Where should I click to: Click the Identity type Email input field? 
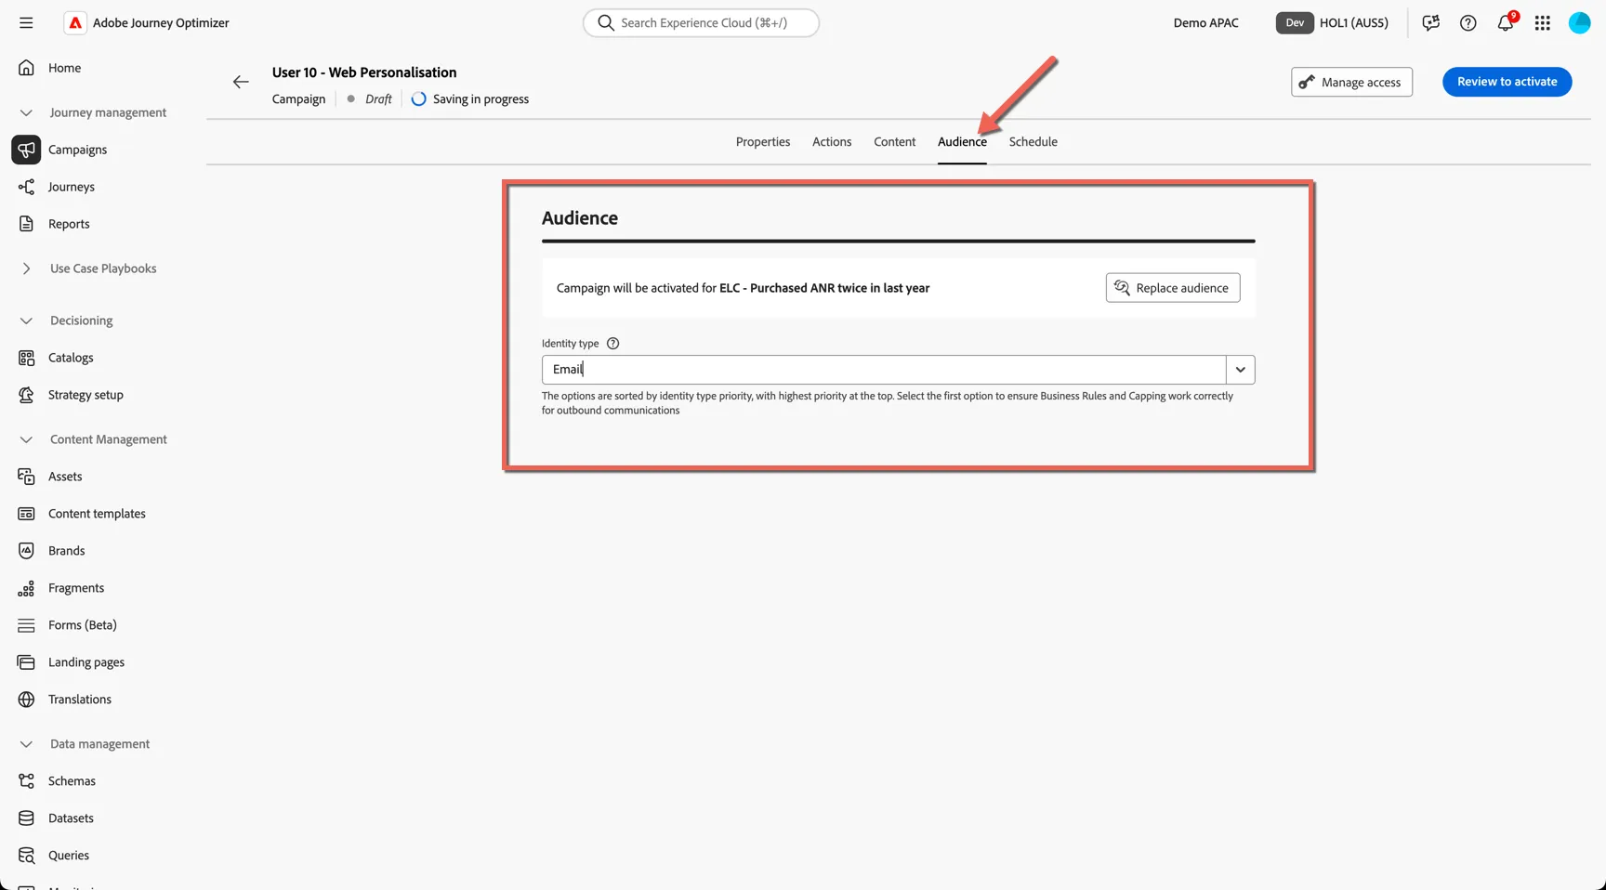[x=884, y=370]
